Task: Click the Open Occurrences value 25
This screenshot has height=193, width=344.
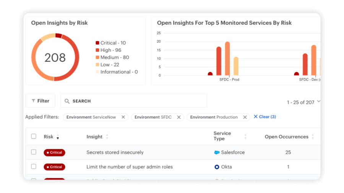Action: tap(288, 152)
